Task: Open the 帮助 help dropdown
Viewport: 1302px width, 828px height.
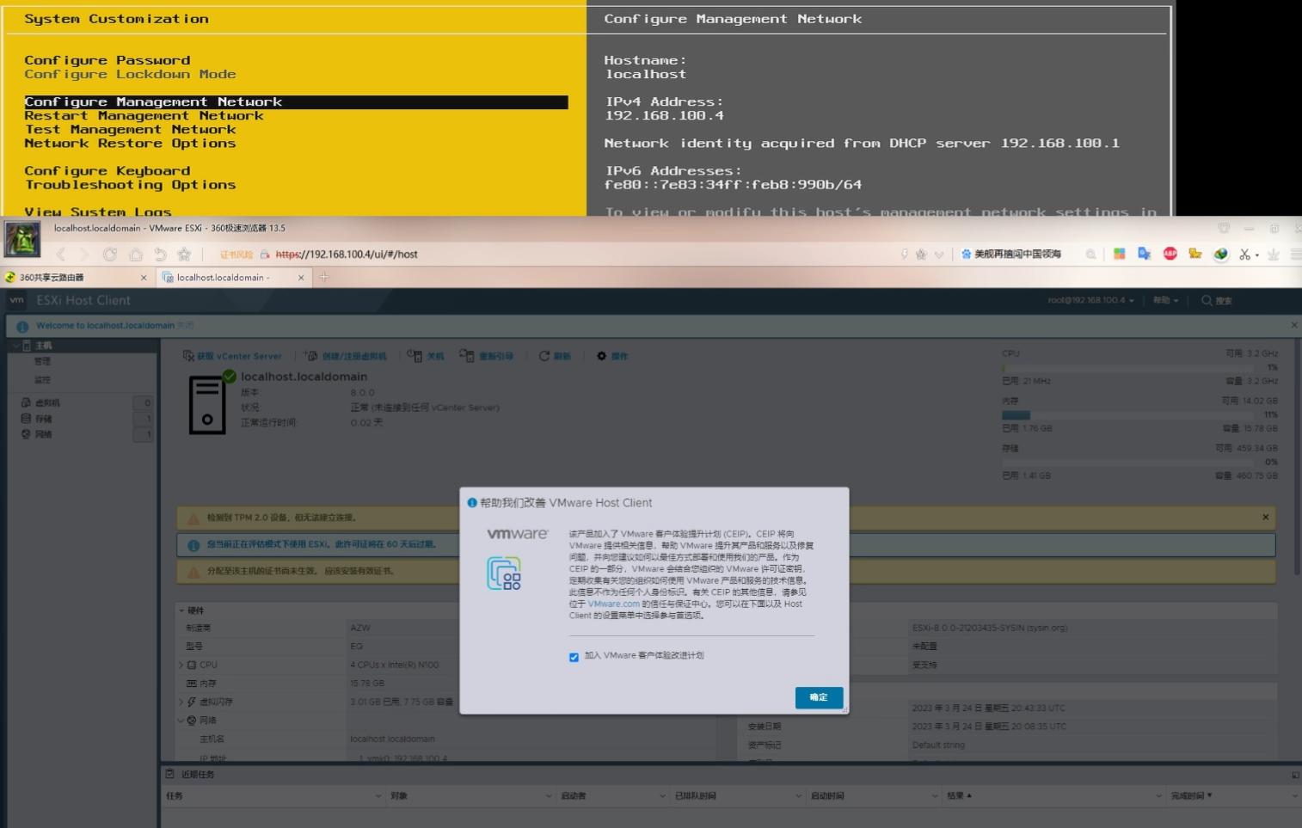Action: 1165,300
